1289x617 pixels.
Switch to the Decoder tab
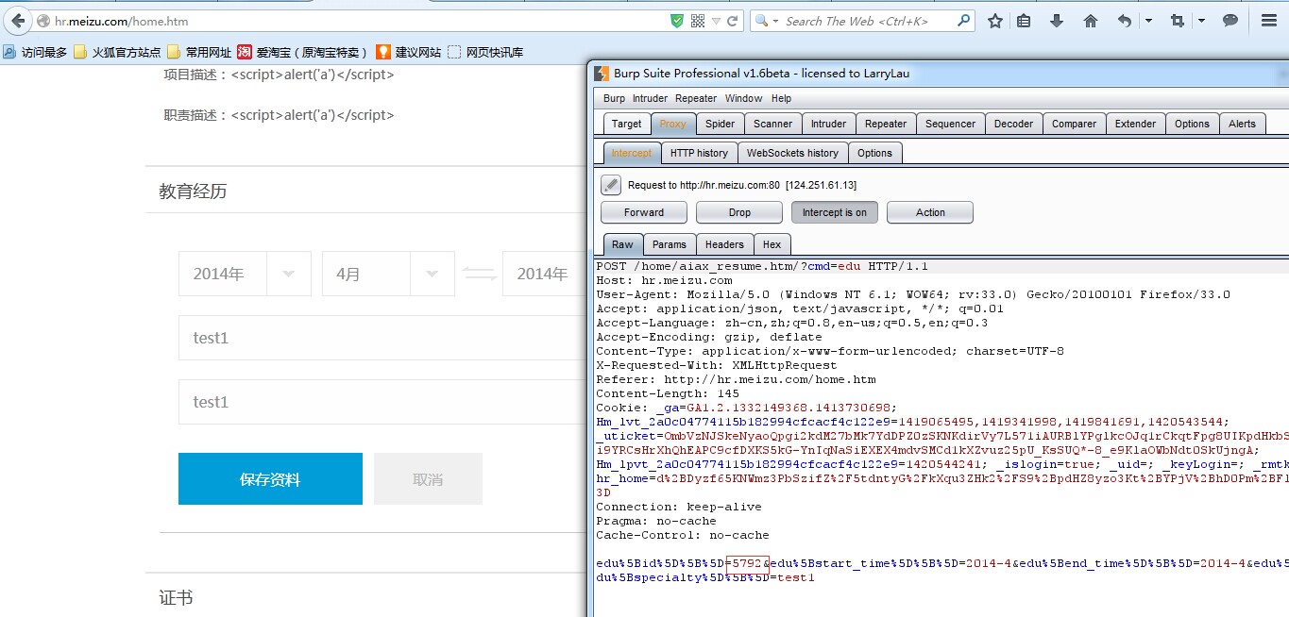point(1014,124)
